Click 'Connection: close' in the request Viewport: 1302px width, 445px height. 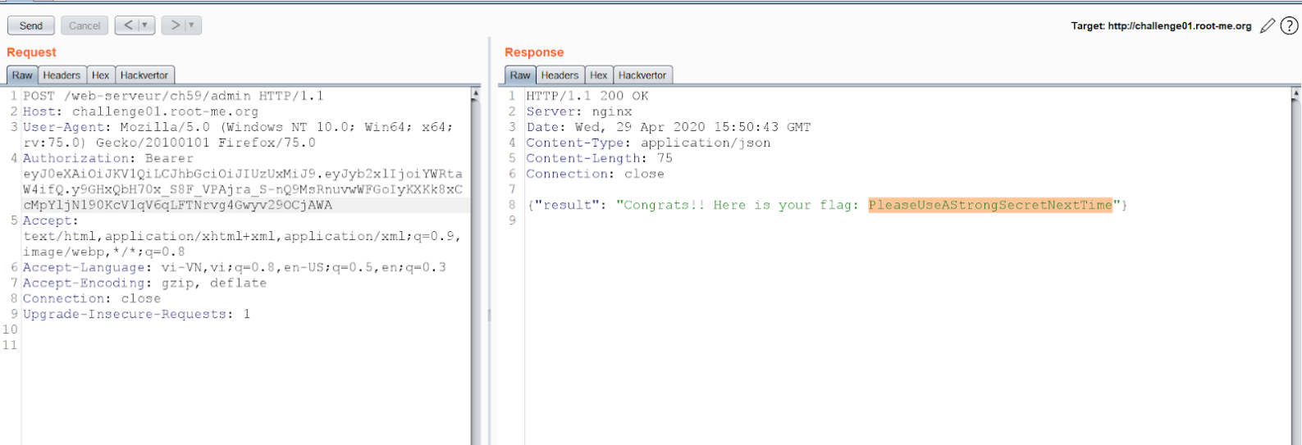(92, 298)
